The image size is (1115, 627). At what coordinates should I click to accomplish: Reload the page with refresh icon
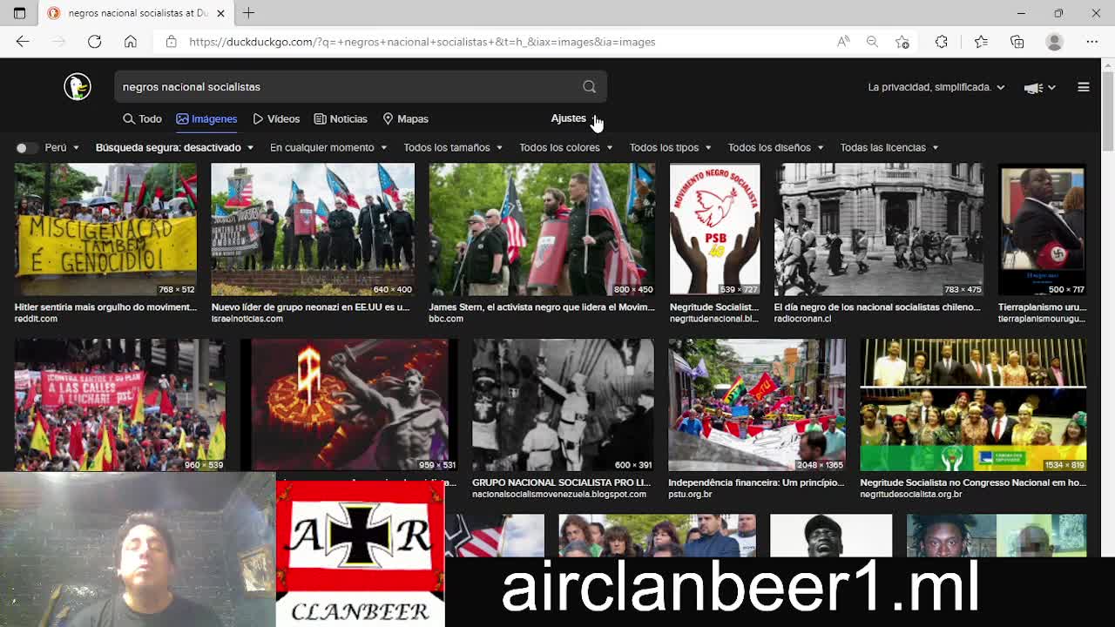pos(95,42)
